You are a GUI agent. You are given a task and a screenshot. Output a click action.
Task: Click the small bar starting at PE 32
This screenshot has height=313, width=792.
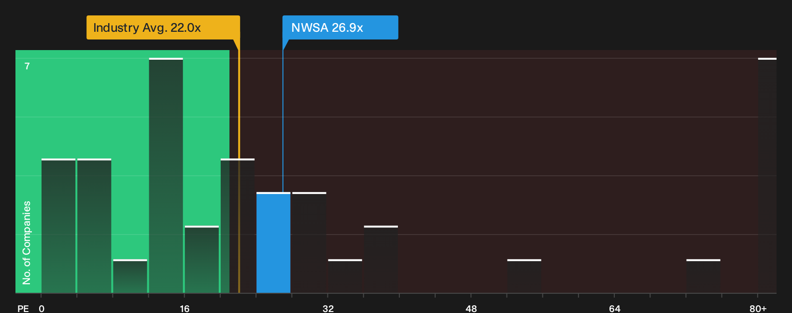pos(345,276)
